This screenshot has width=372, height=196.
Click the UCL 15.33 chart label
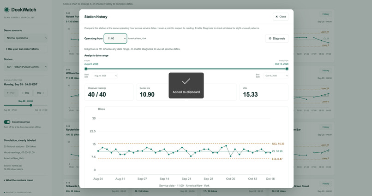pos(278,144)
